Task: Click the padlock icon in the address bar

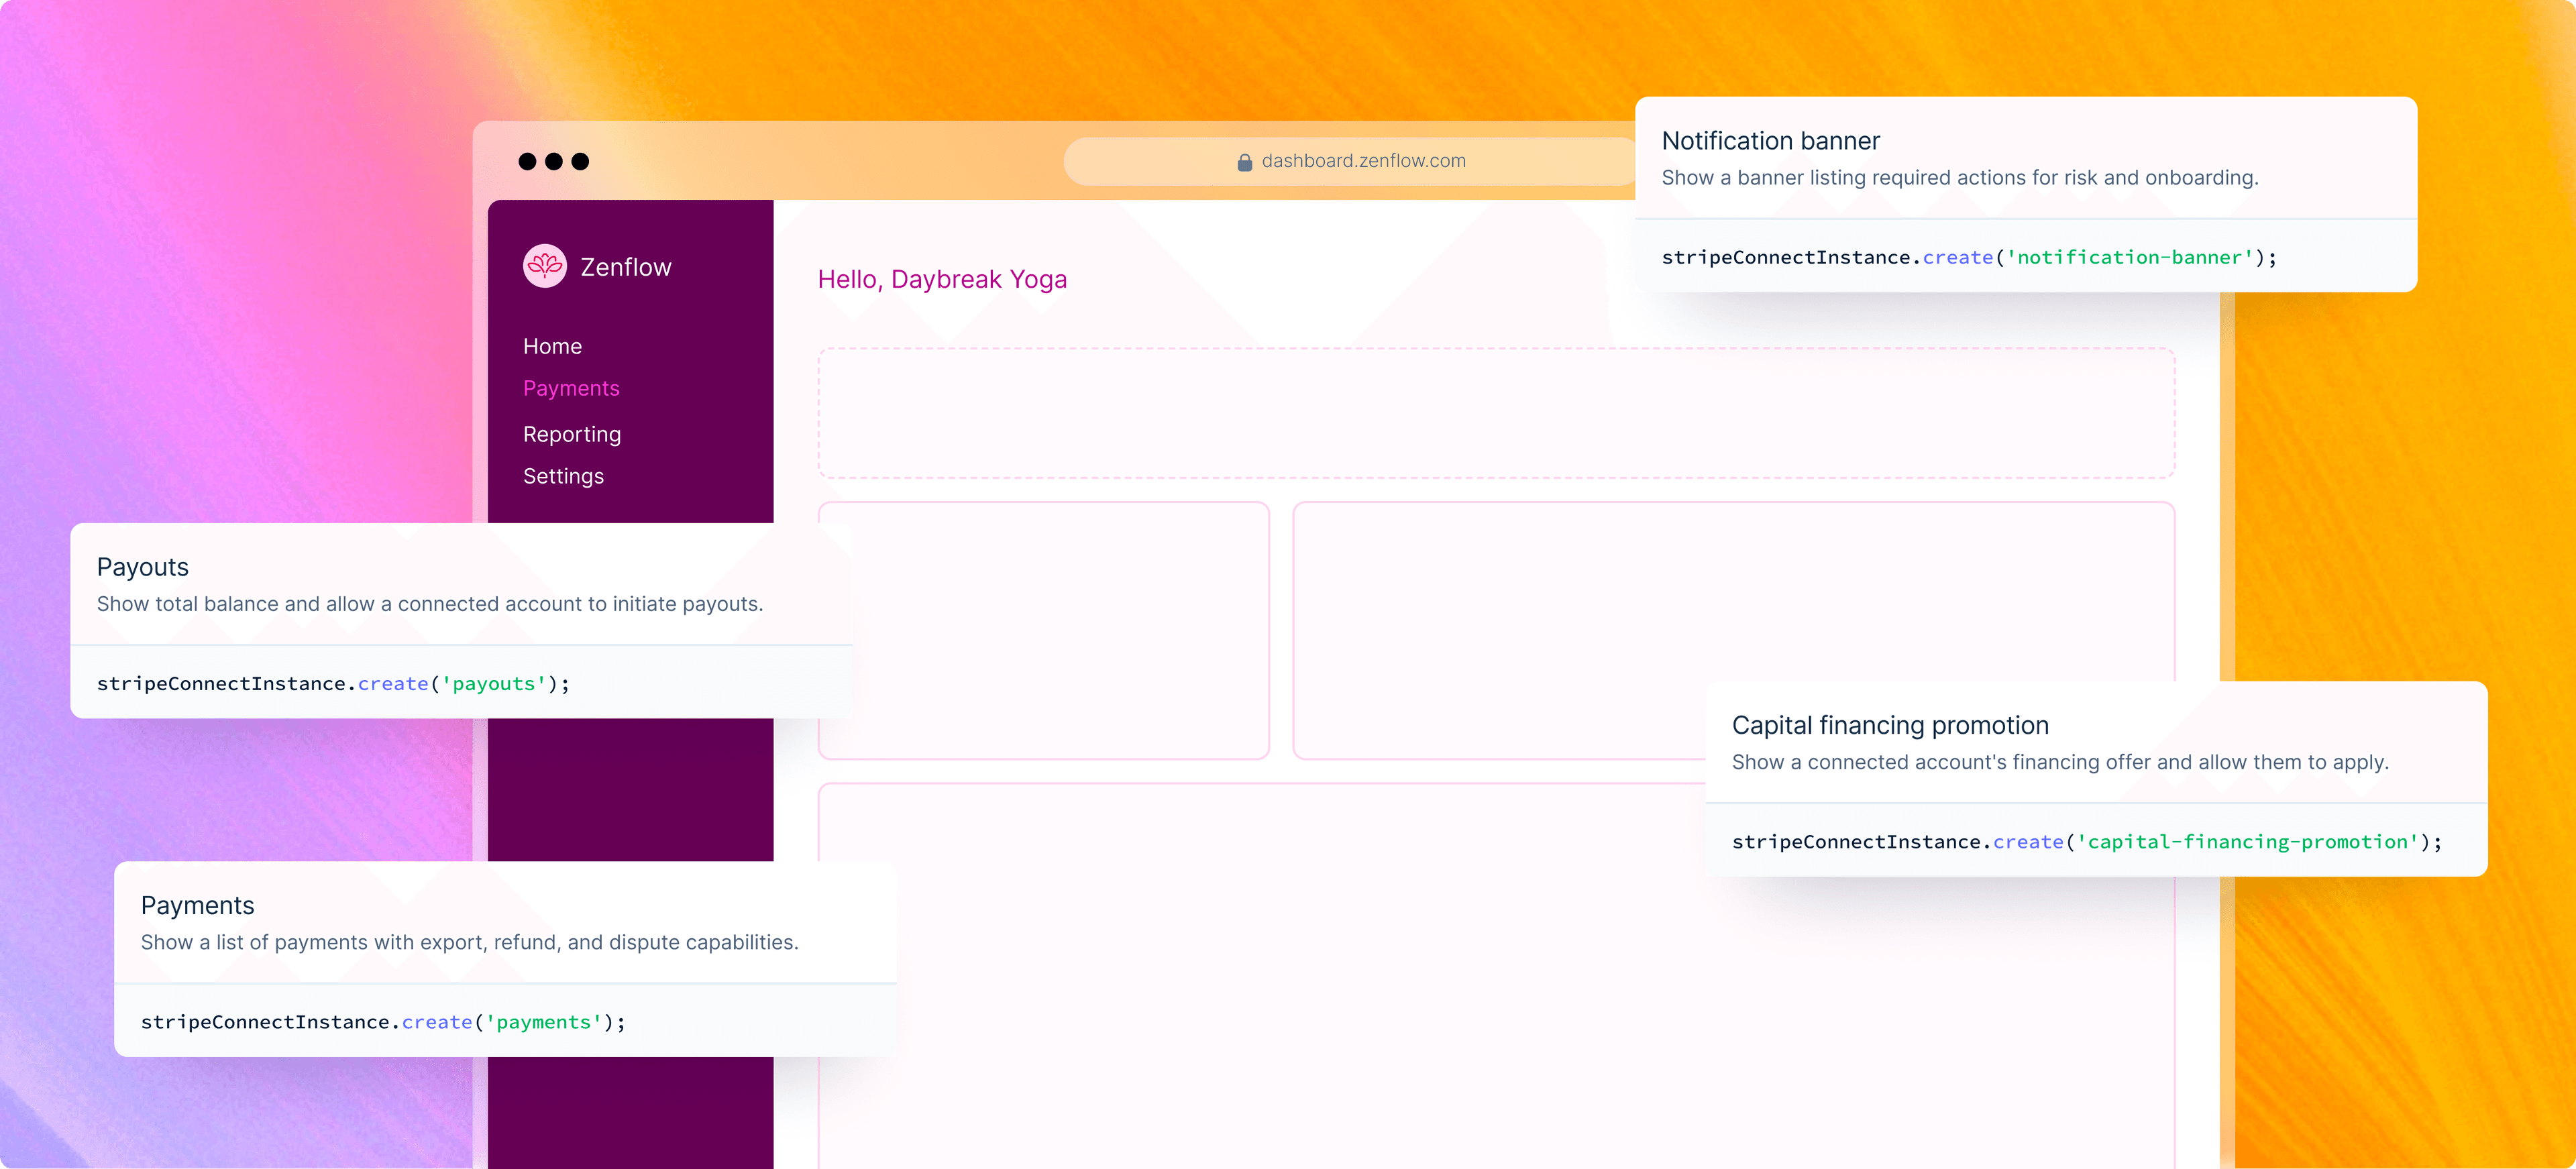Action: [1245, 161]
